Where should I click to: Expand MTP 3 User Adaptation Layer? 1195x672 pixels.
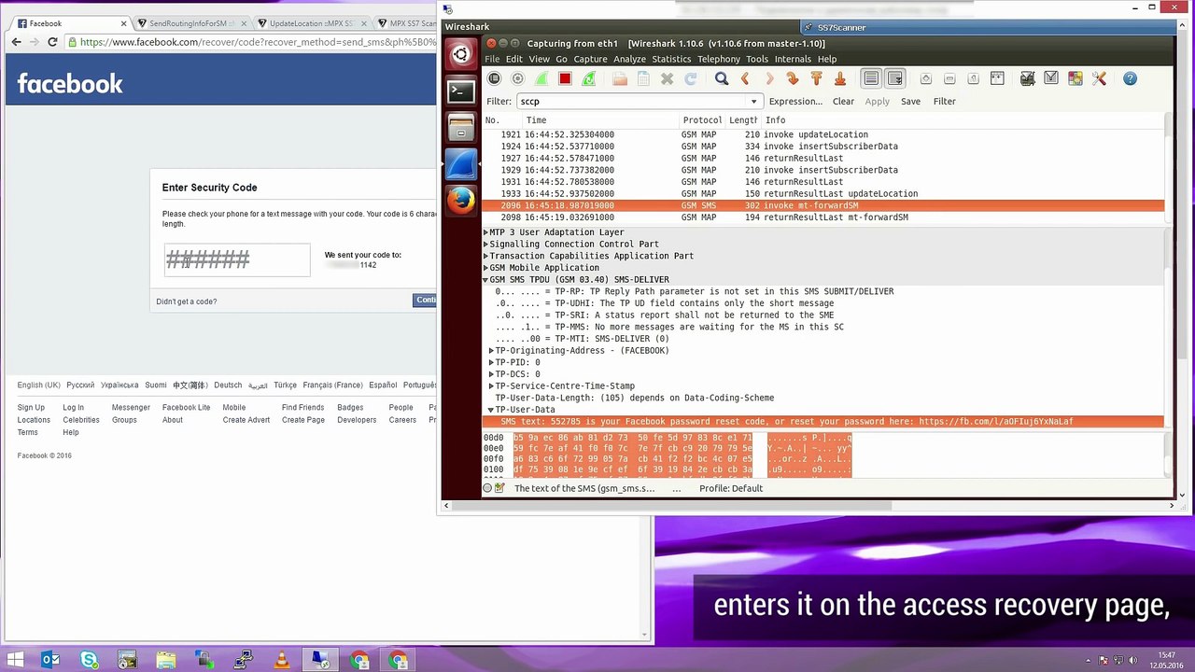485,232
